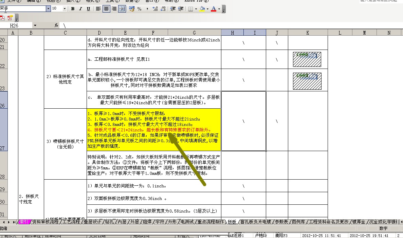Select row 23 header

[4, 80]
